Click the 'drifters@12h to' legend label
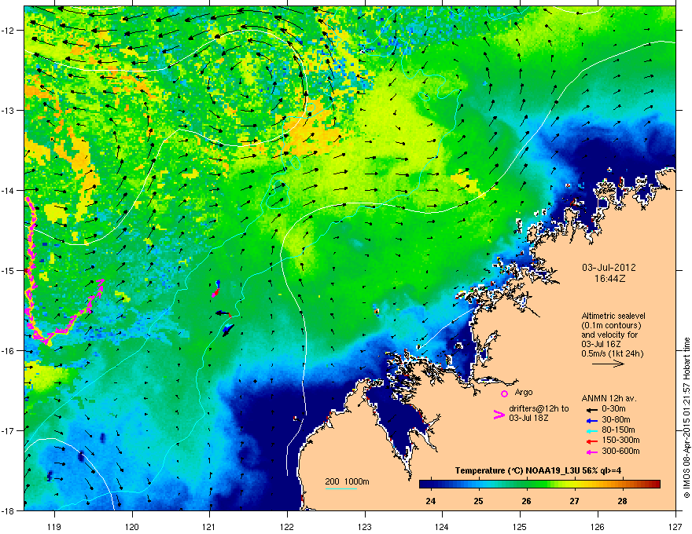Screen dimensions: 692x534 539,409
